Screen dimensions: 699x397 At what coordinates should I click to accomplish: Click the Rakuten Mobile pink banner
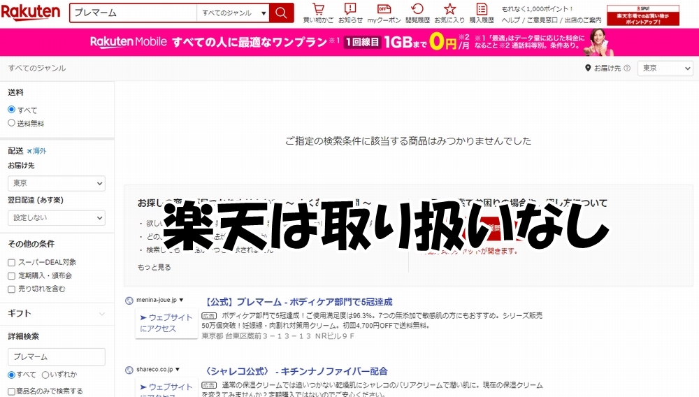coord(349,43)
